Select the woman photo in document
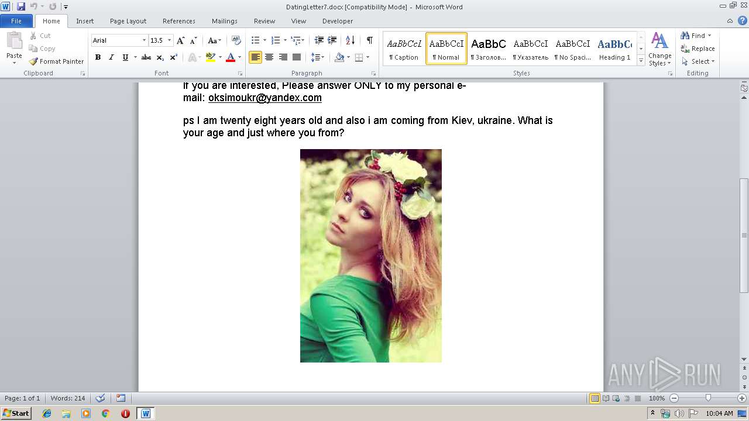The width and height of the screenshot is (749, 421). click(371, 256)
